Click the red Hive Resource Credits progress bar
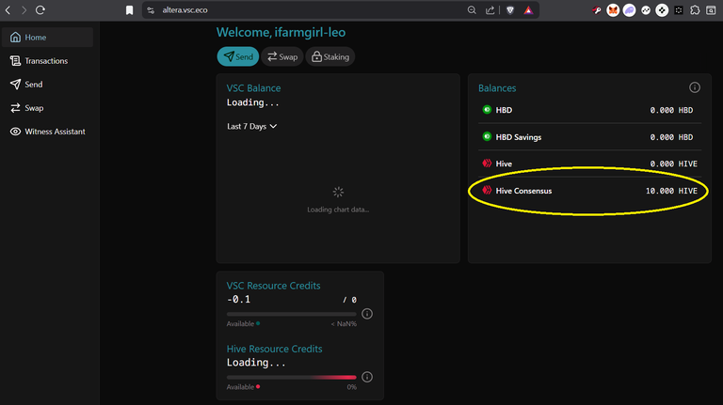 292,377
